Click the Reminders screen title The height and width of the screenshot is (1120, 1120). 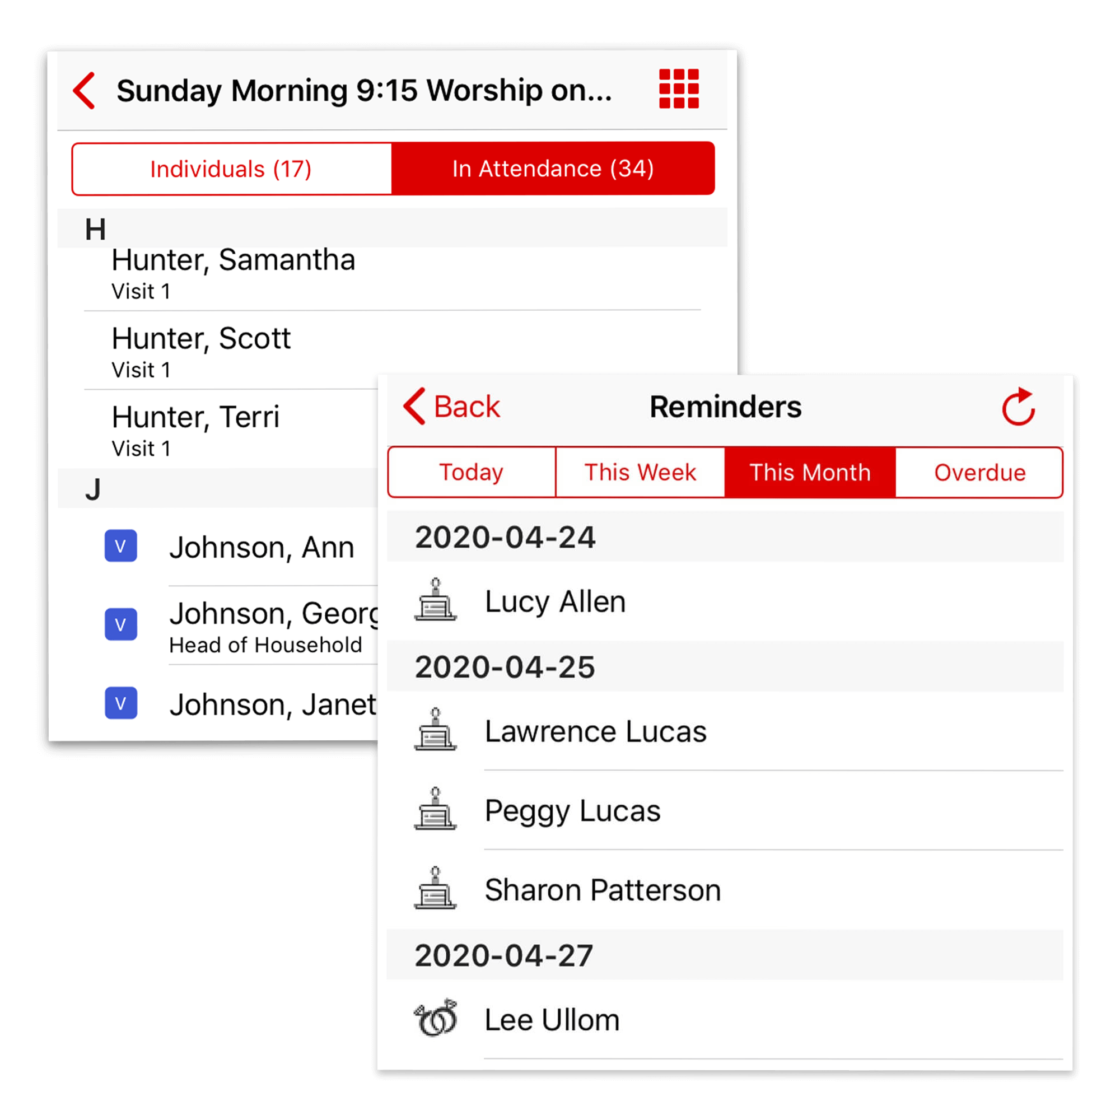click(x=725, y=407)
